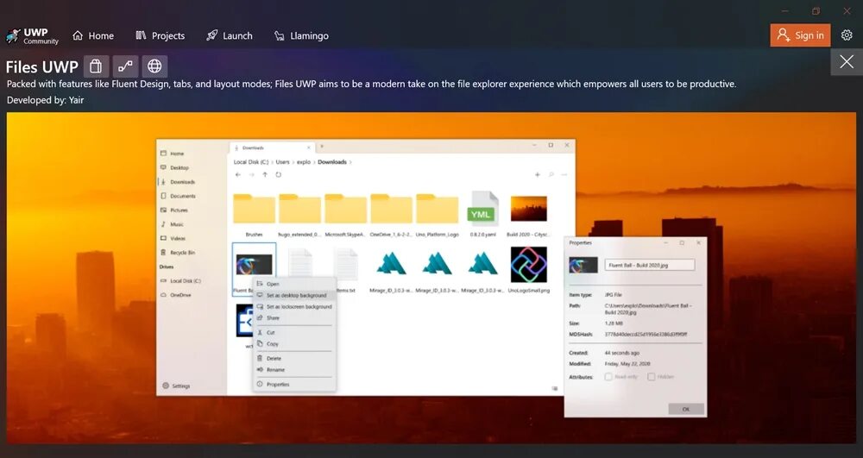
Task: Click the plus new-item icon in Files toolbar
Action: tap(537, 175)
